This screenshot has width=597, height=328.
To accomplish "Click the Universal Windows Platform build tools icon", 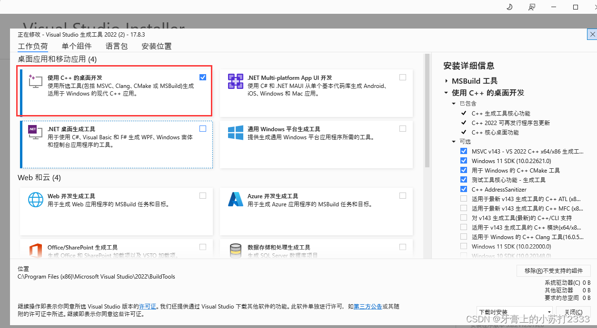I will 236,133.
